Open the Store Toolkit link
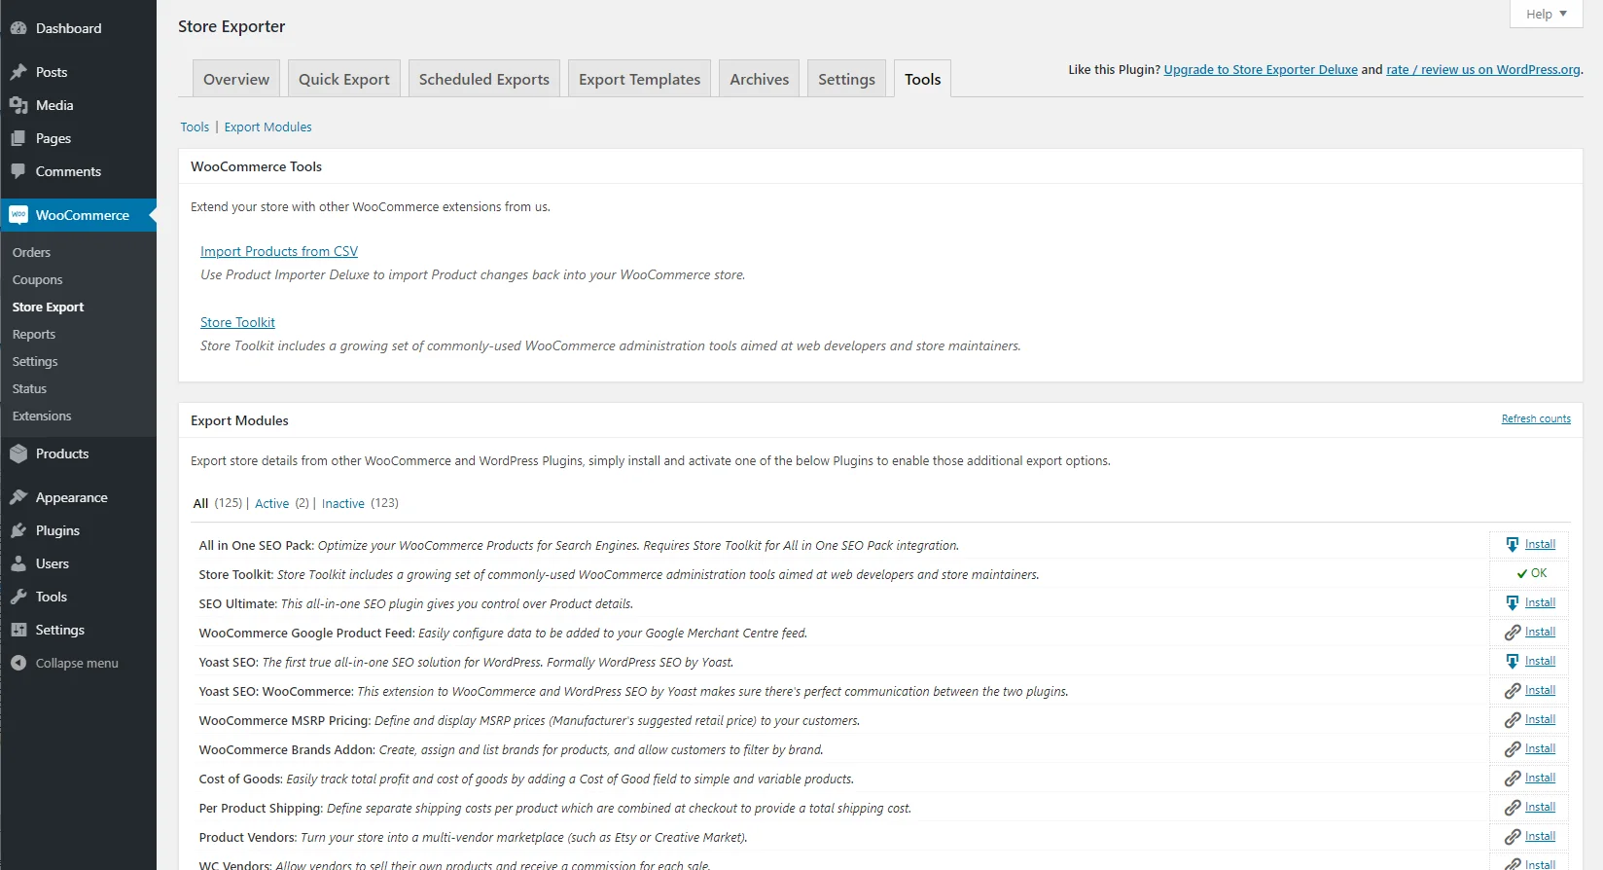The image size is (1603, 870). click(x=237, y=322)
